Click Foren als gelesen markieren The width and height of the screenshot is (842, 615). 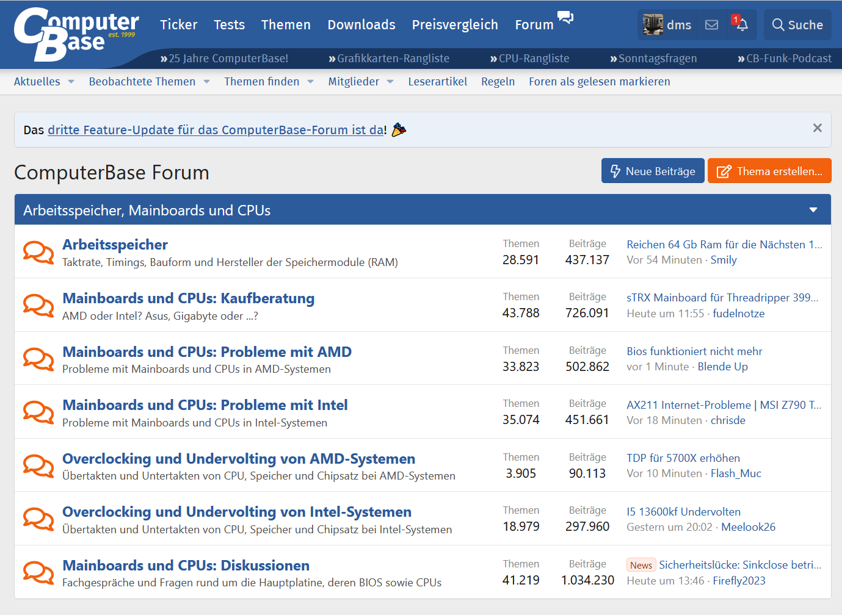pyautogui.click(x=599, y=82)
